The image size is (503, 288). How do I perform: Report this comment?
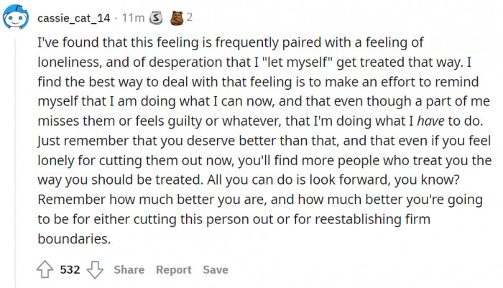pos(174,270)
